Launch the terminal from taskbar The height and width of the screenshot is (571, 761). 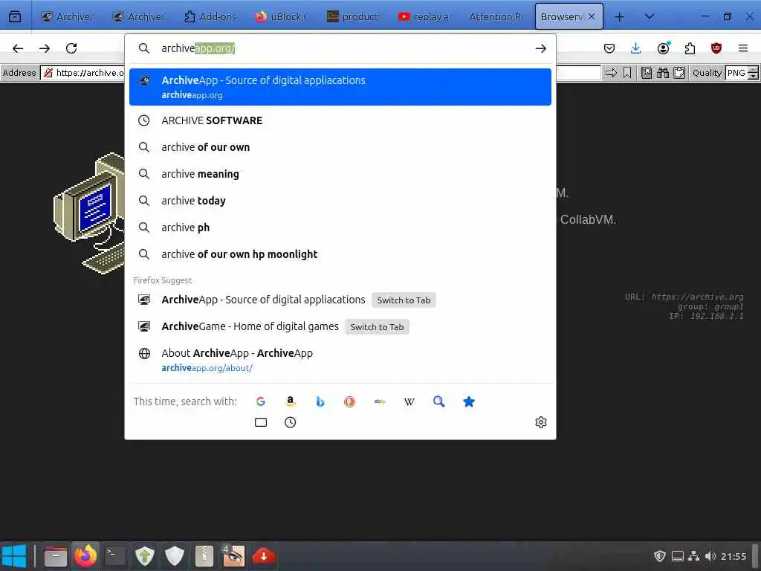pyautogui.click(x=115, y=556)
